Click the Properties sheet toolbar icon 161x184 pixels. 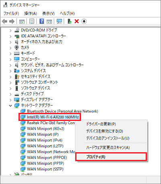(32, 21)
